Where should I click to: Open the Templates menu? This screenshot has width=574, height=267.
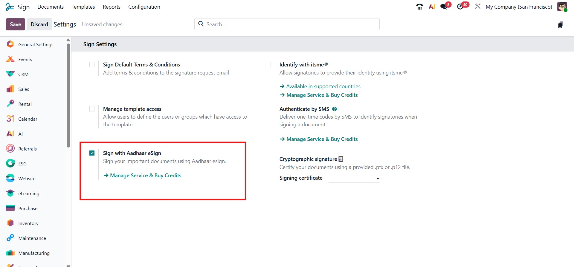pos(83,7)
